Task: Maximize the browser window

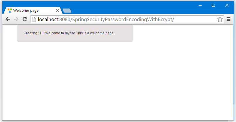Action: coord(213,5)
